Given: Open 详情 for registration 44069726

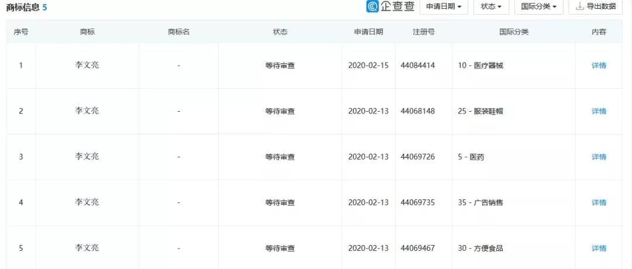Looking at the screenshot, I should click(x=599, y=157).
